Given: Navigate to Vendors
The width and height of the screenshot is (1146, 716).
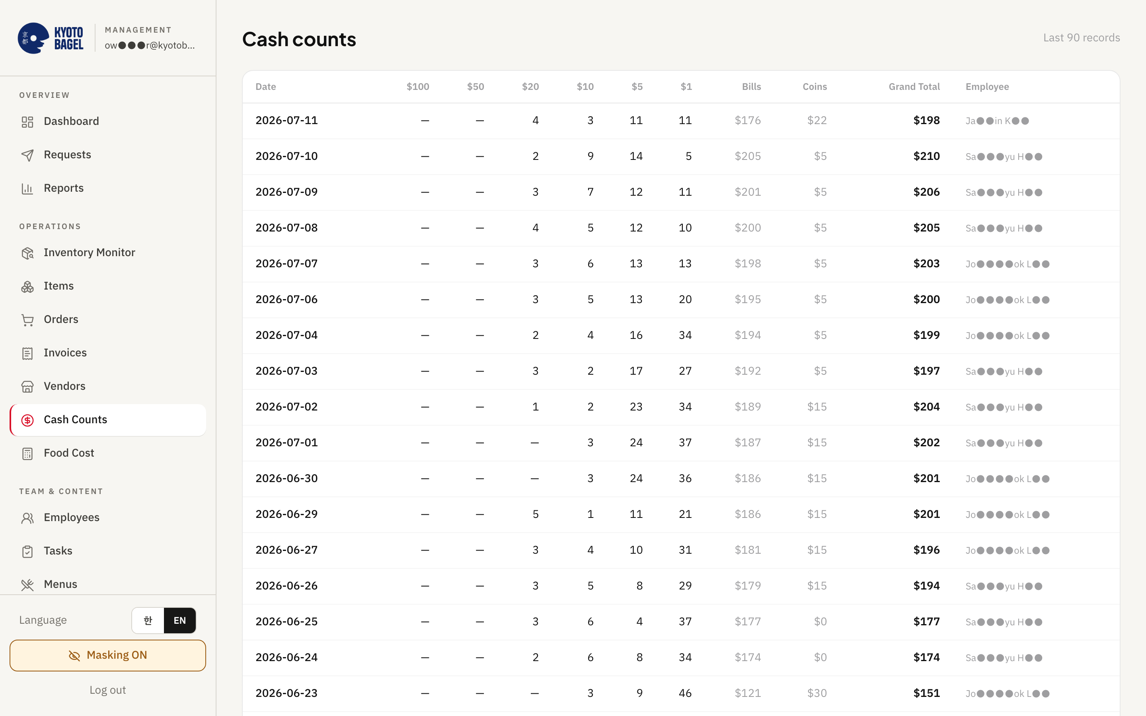Looking at the screenshot, I should (x=108, y=386).
